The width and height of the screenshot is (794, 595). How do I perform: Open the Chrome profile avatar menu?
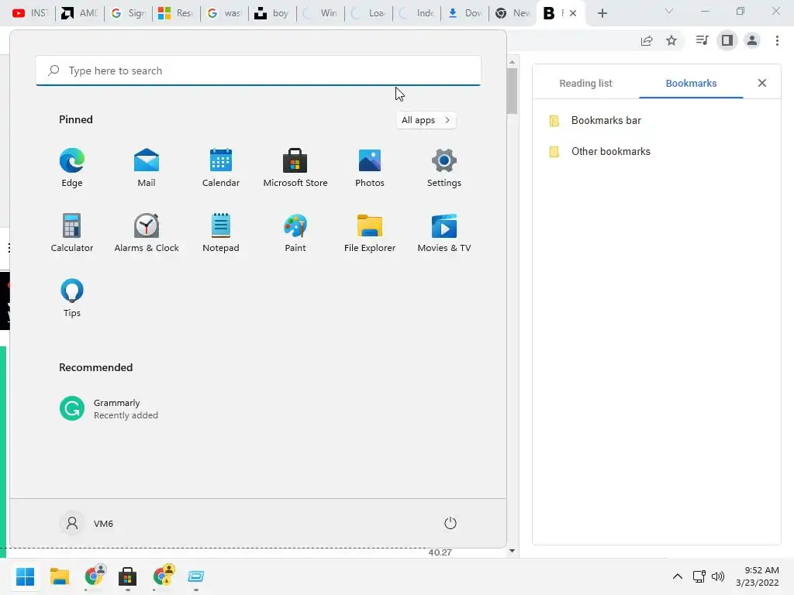click(752, 40)
